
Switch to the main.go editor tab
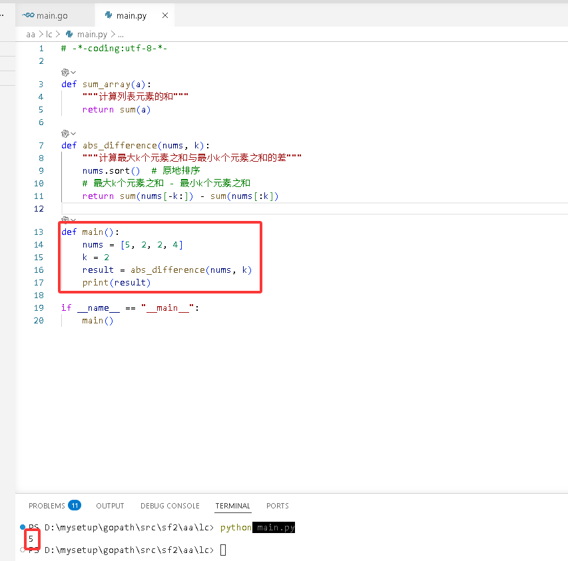[x=55, y=15]
